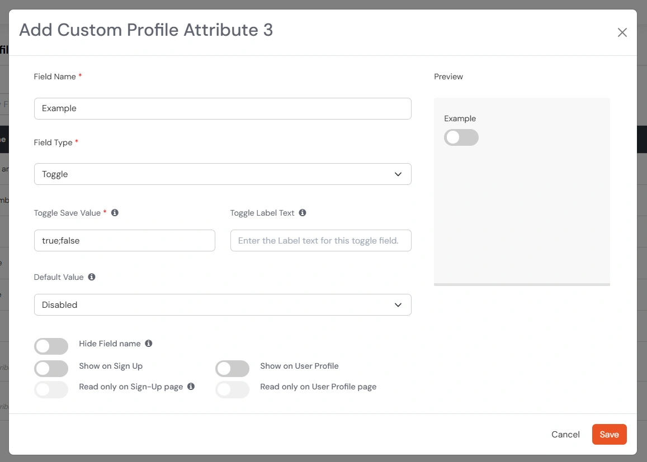The width and height of the screenshot is (647, 462).
Task: Click the info icon beside Toggle Save Value
Action: (x=115, y=212)
